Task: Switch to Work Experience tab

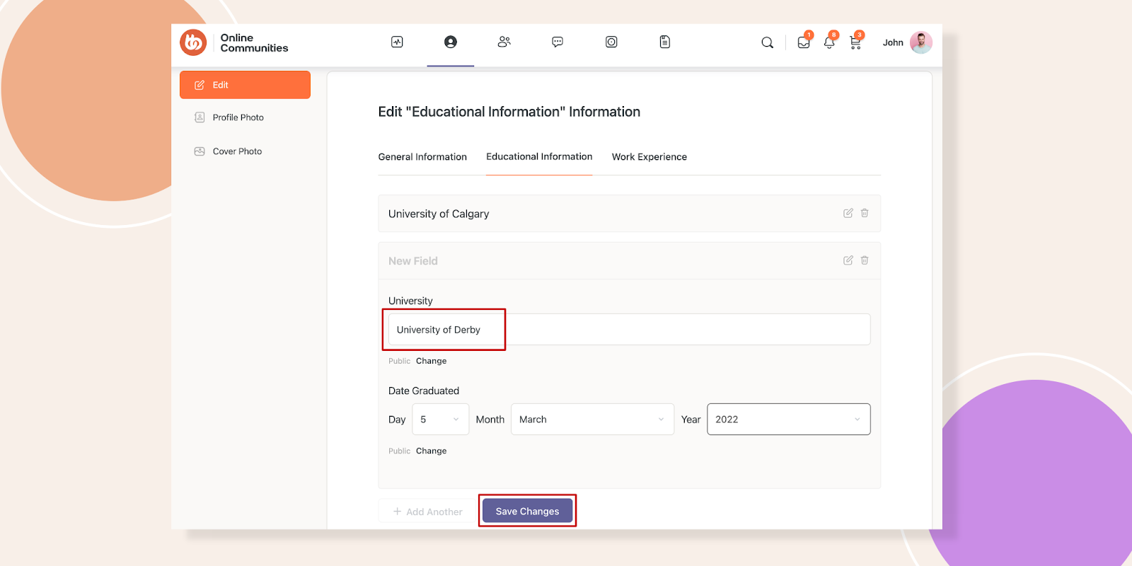Action: [649, 157]
